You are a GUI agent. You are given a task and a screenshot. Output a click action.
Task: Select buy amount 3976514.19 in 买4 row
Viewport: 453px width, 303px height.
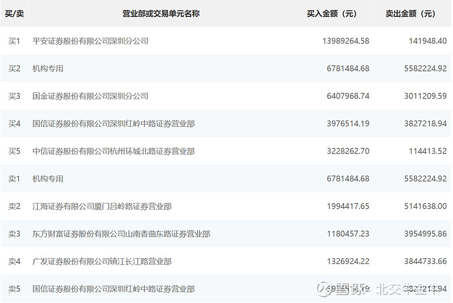point(348,123)
